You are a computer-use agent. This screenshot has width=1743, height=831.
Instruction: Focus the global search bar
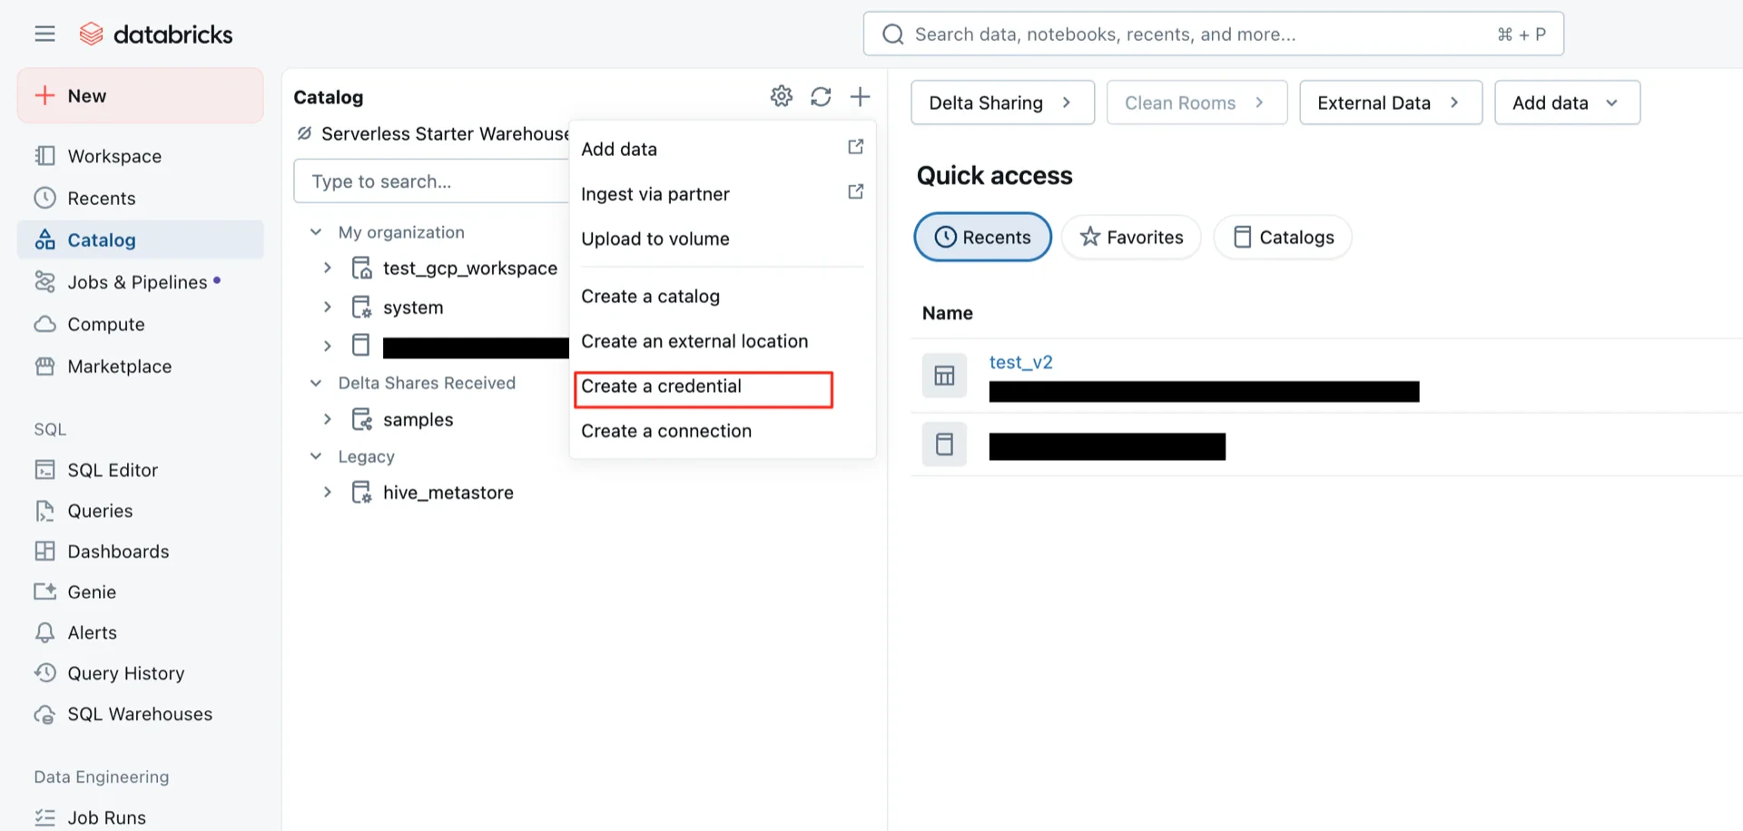pos(1213,34)
